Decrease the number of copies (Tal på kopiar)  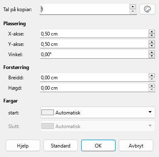132,12
